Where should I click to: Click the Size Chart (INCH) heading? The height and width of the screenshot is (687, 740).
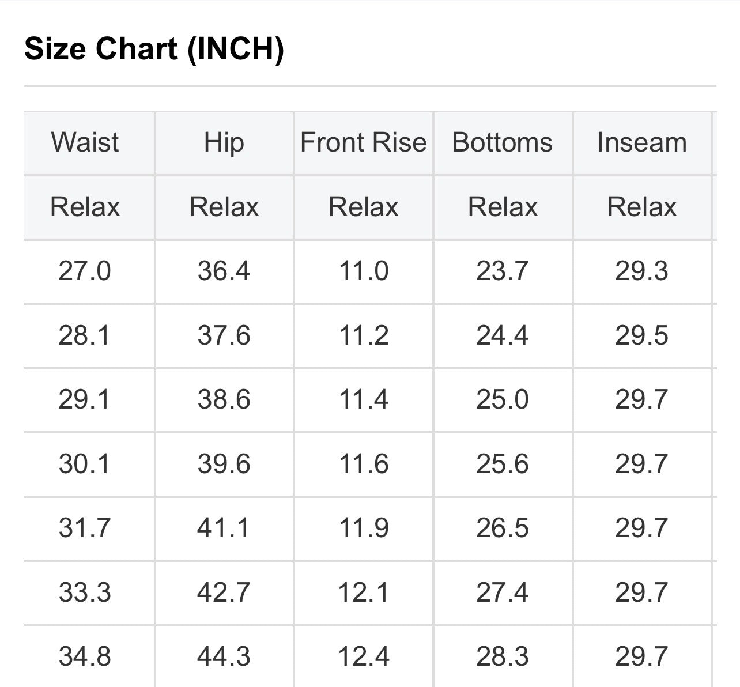click(154, 48)
